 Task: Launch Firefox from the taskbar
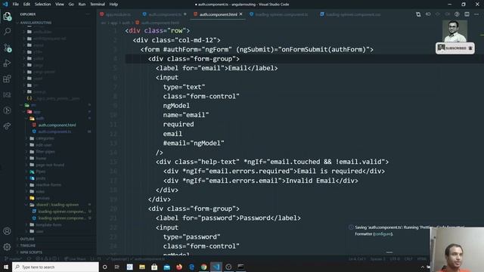coord(179,267)
